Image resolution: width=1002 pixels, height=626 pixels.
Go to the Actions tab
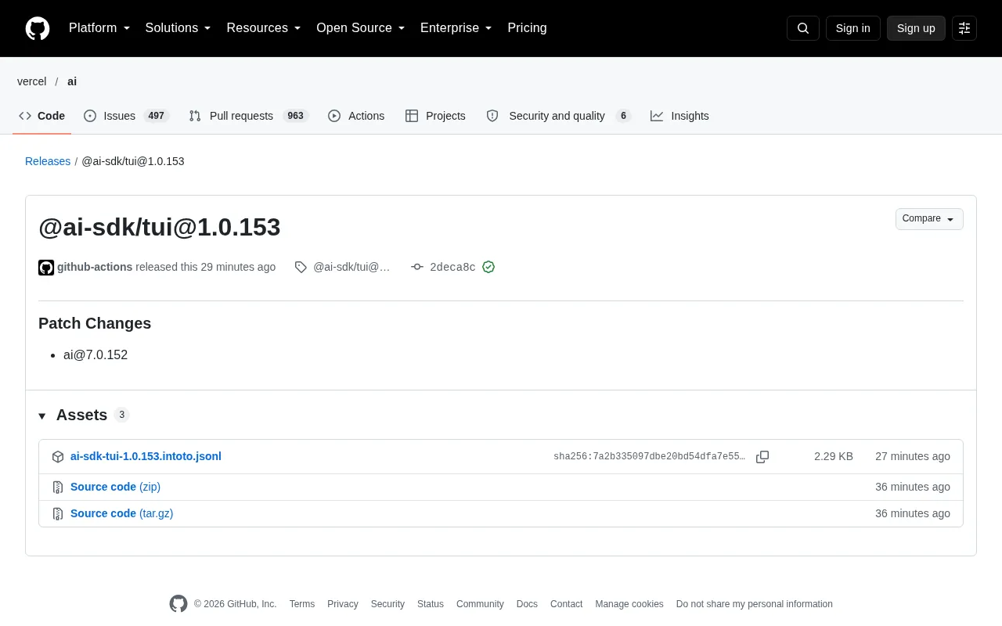[356, 116]
